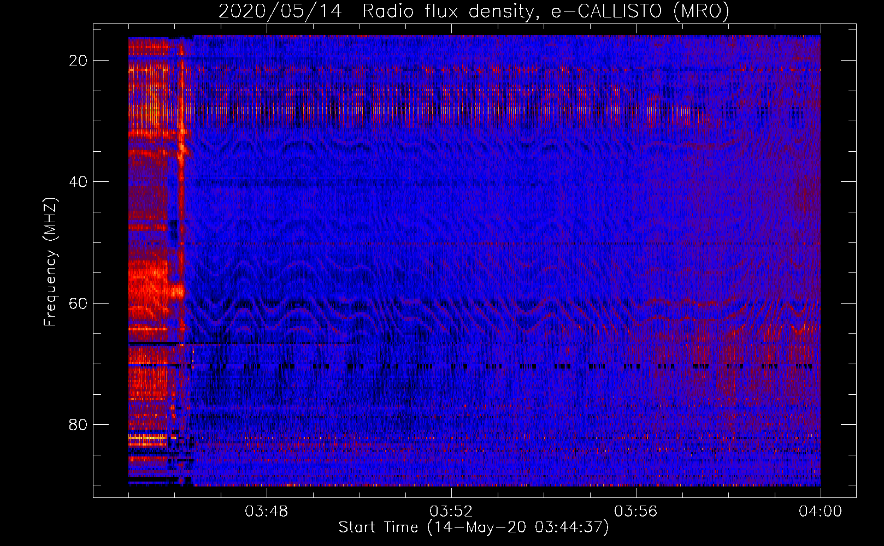
Task: Click the 20 frequency tick label
Action: coord(78,61)
